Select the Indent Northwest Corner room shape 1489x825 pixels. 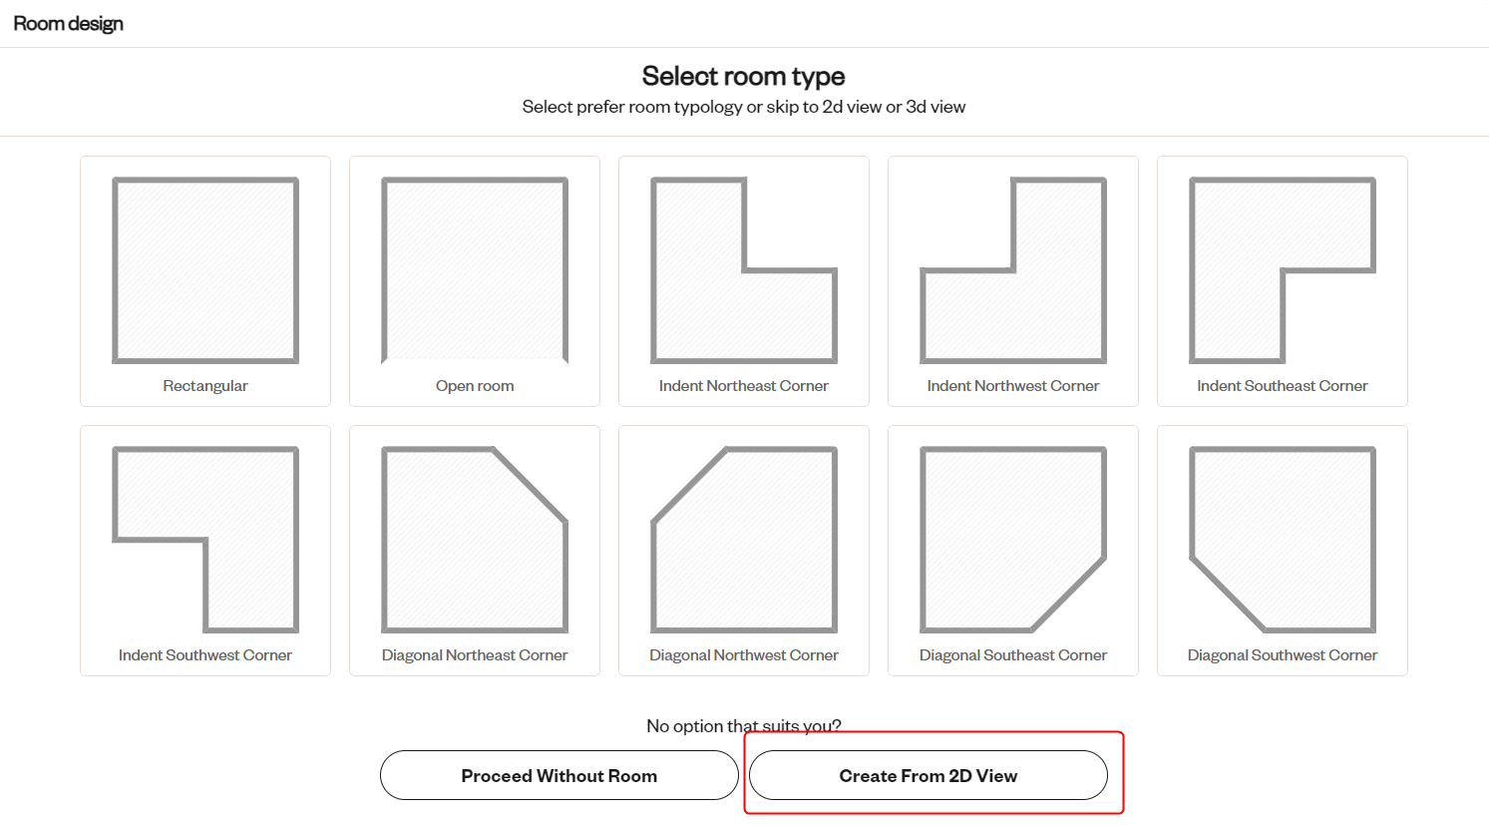click(1013, 270)
